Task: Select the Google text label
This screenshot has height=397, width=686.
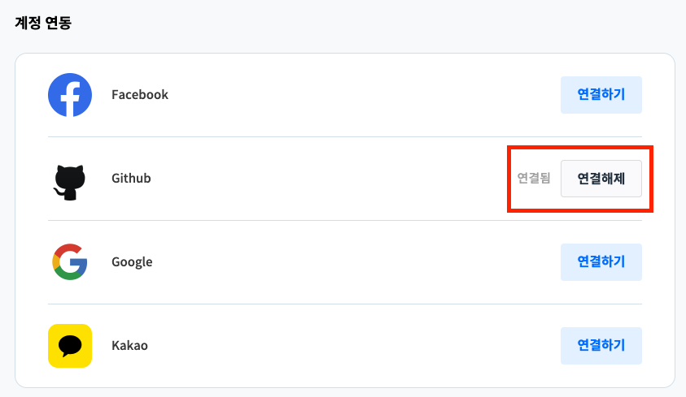Action: [x=132, y=262]
